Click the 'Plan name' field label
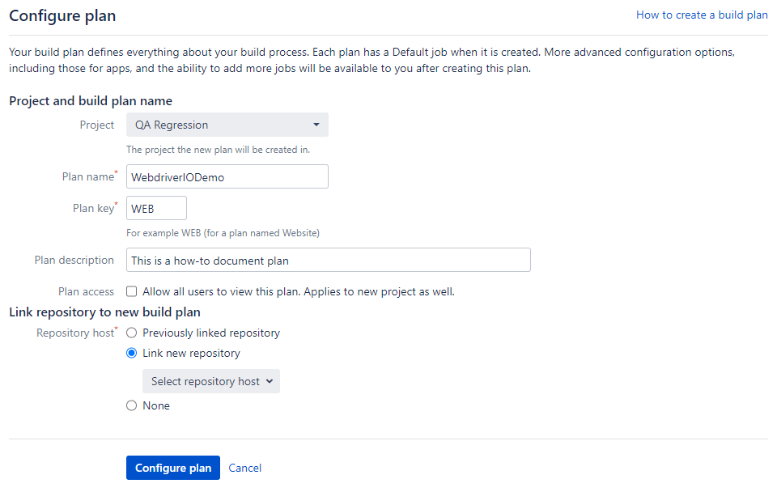This screenshot has width=777, height=492. tap(87, 176)
